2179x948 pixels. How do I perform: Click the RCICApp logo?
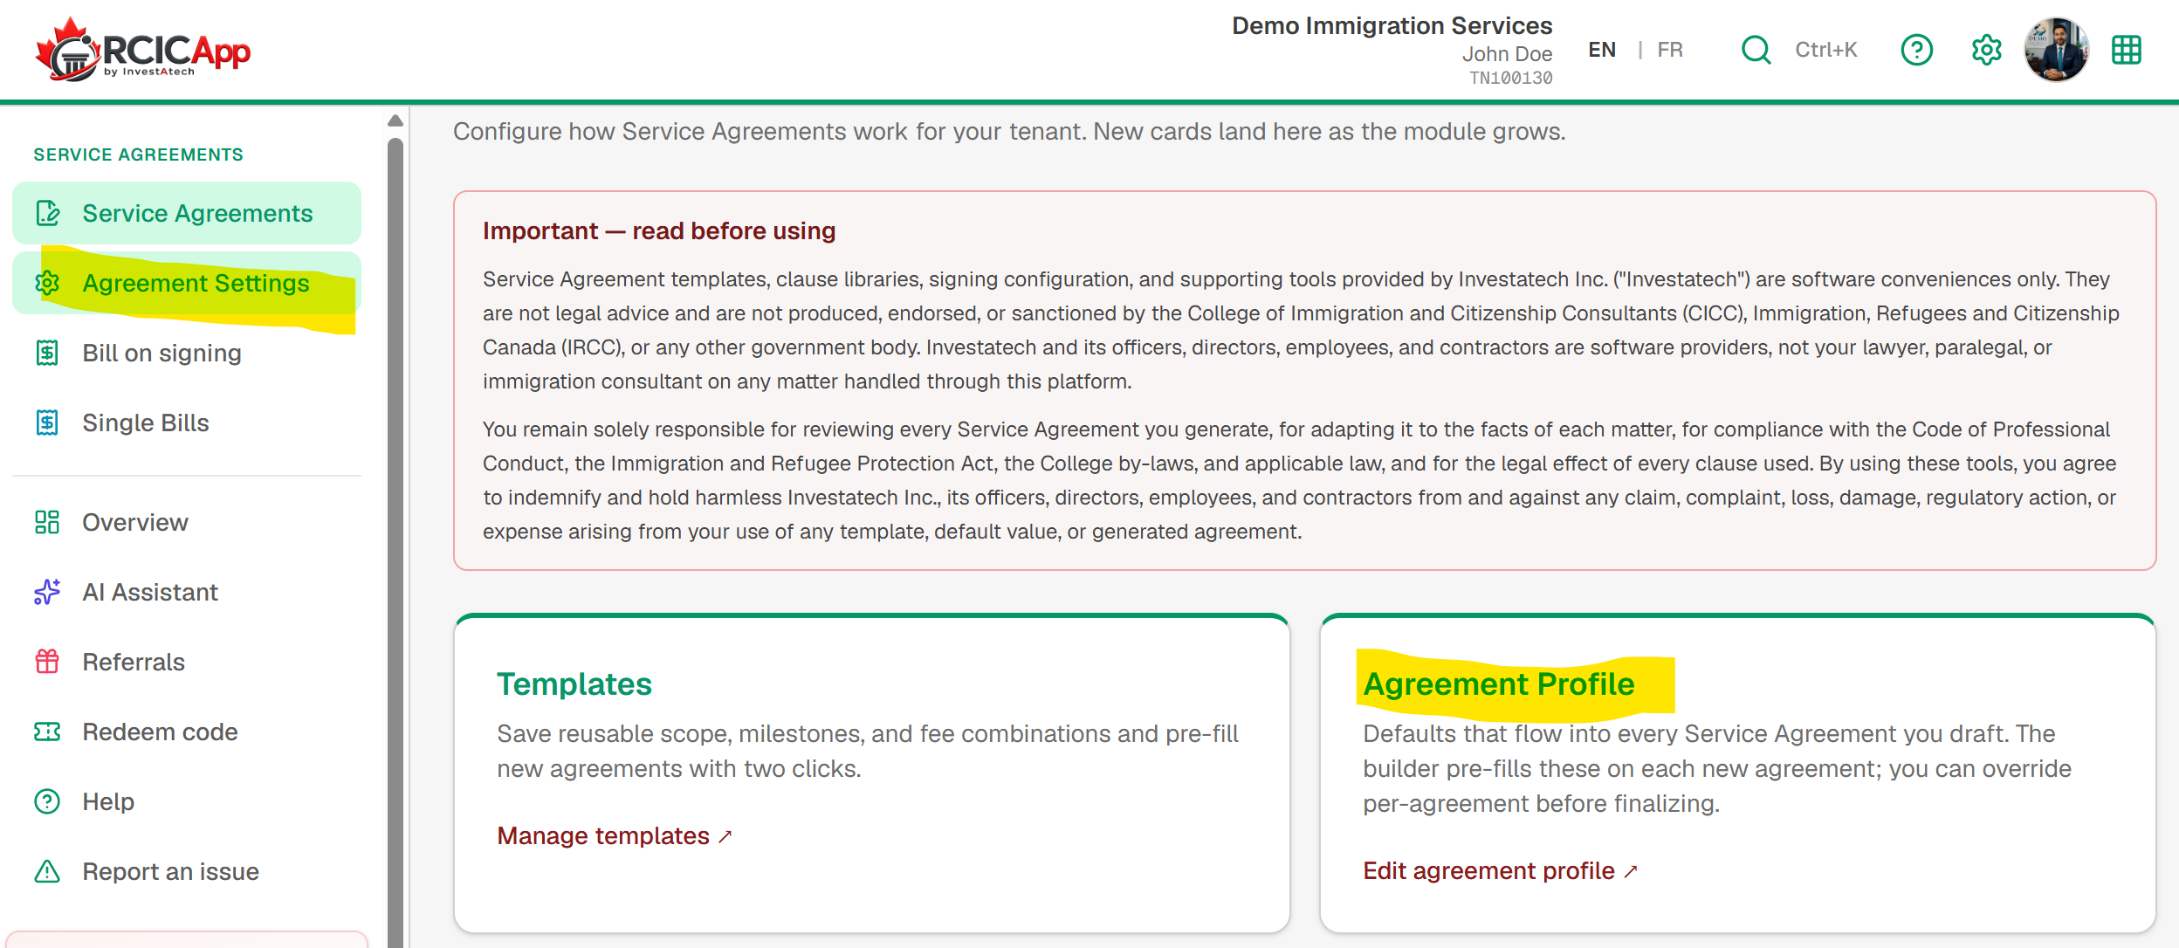coord(142,50)
